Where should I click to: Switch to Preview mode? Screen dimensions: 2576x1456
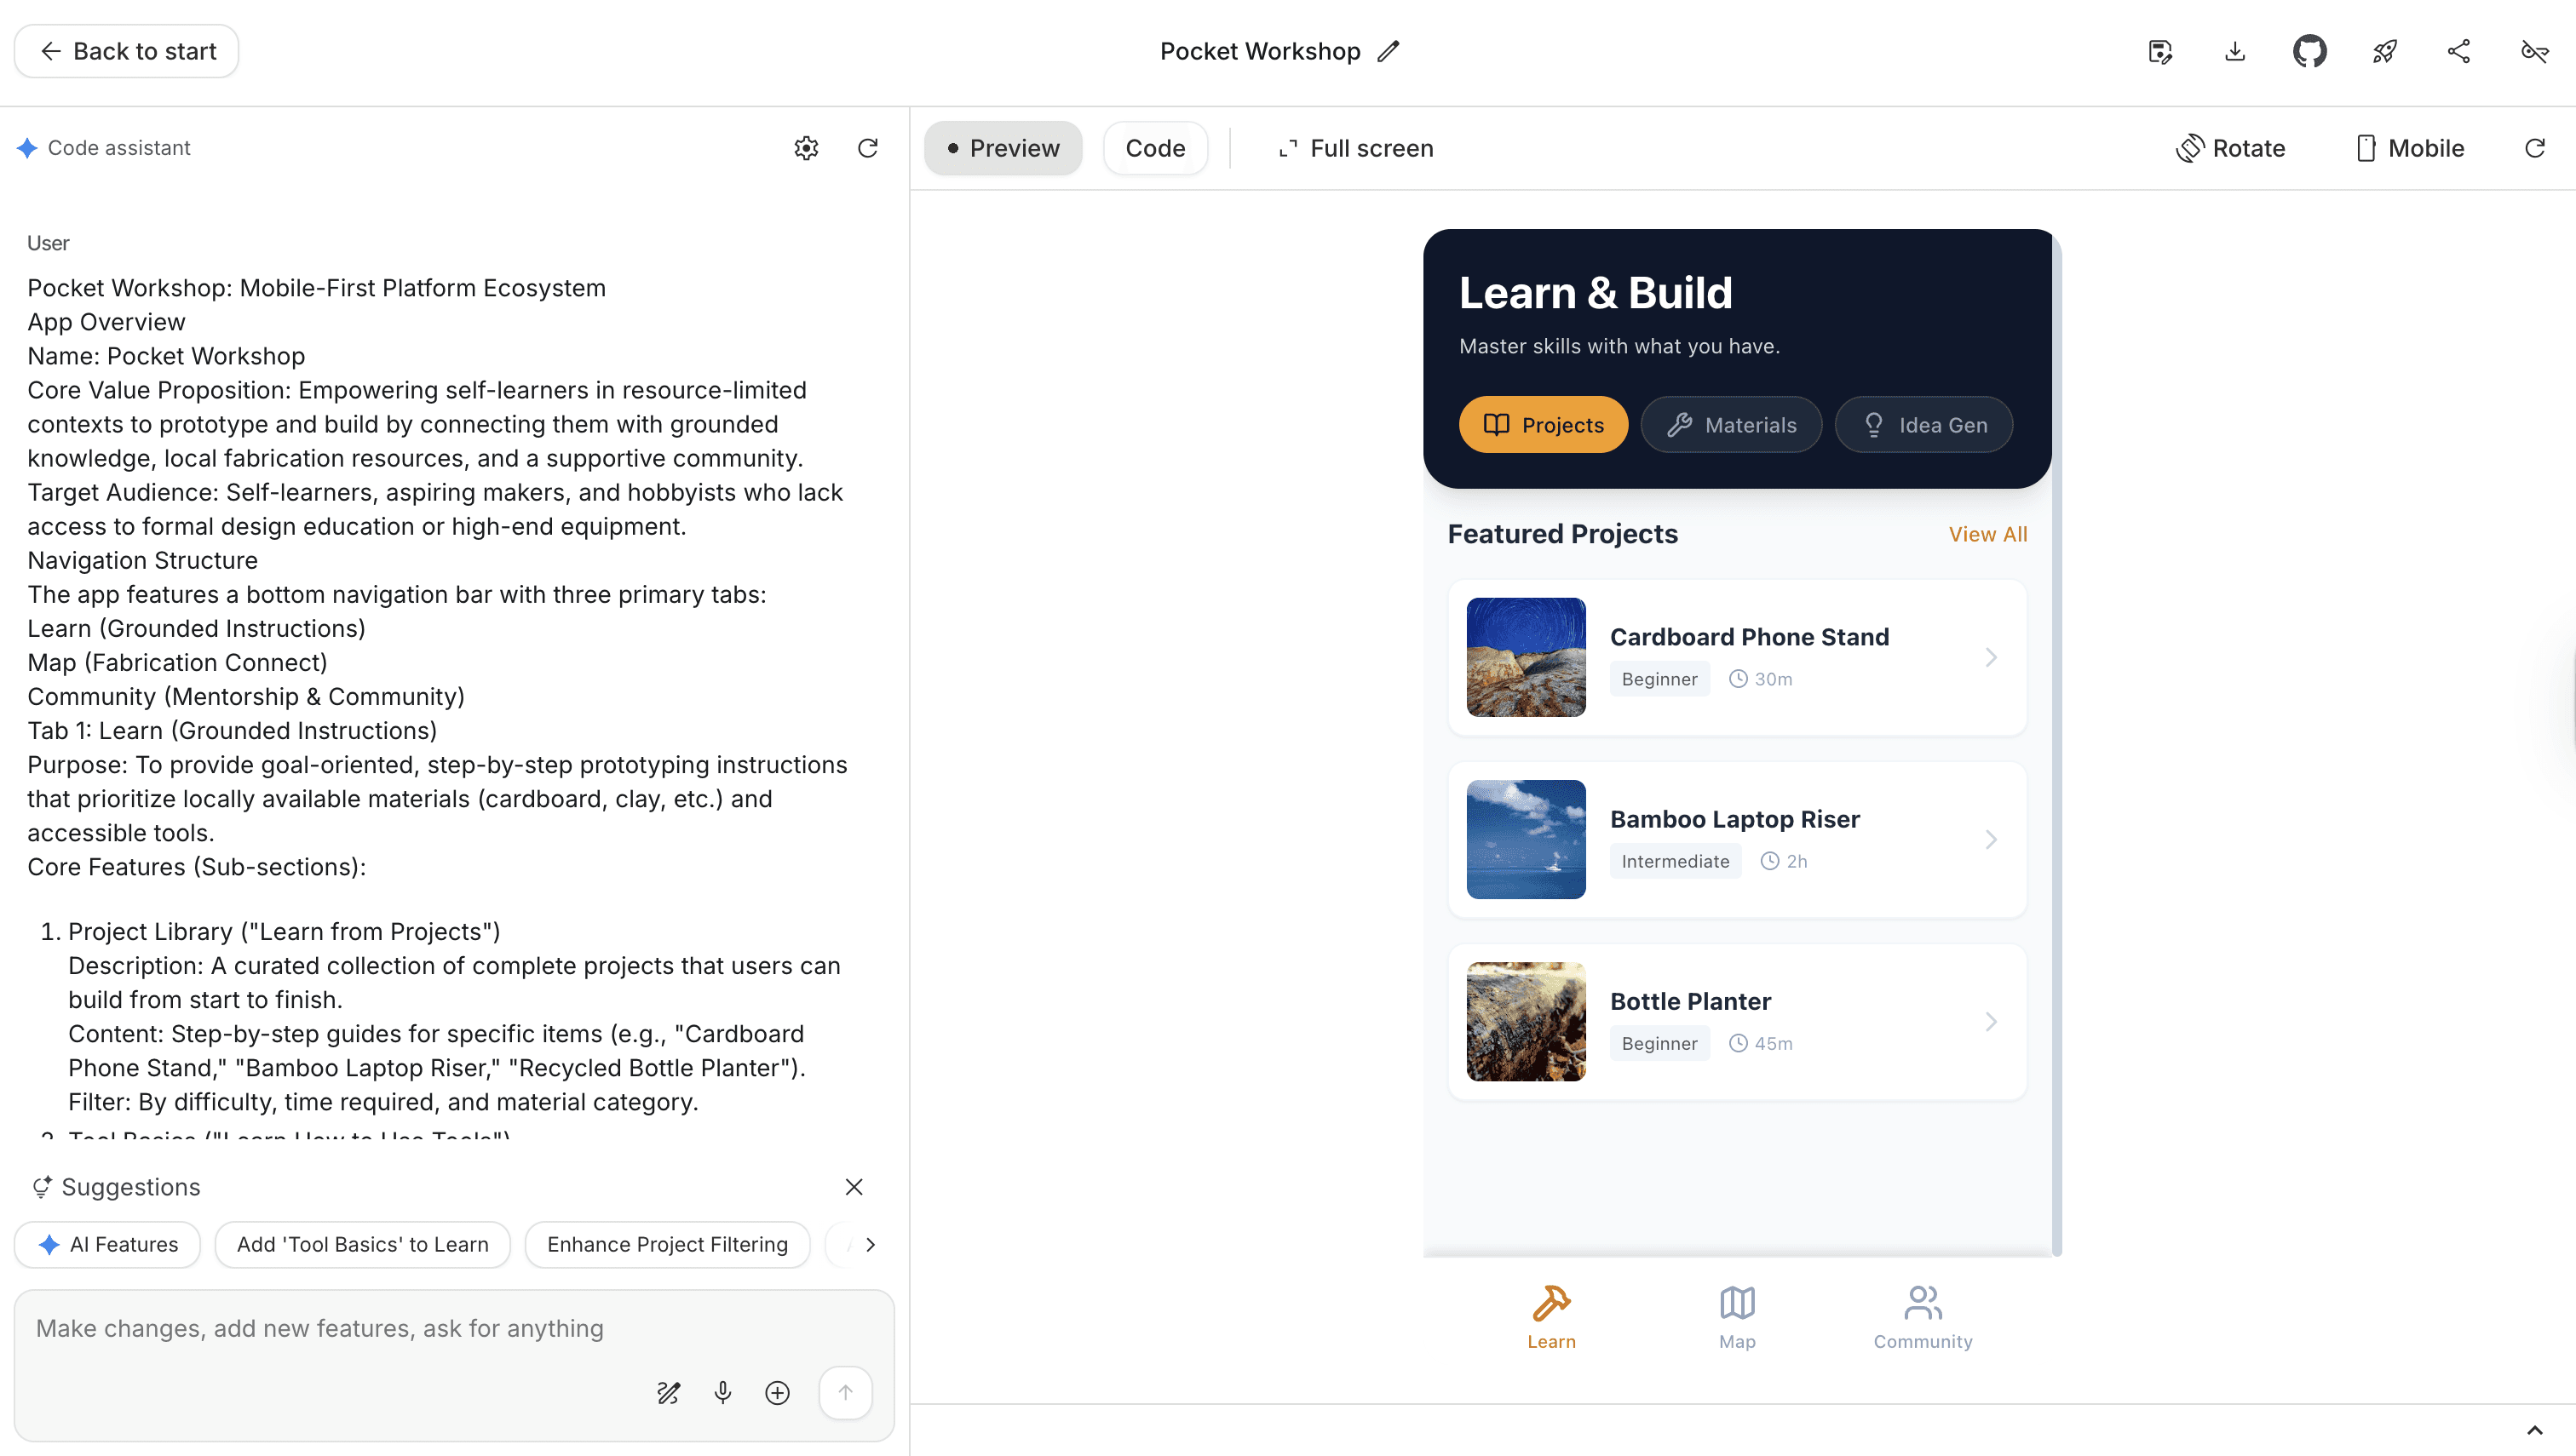(1003, 148)
